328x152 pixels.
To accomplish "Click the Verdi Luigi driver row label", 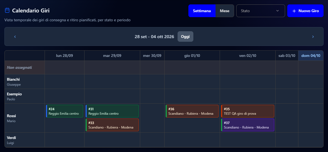I will pos(25,140).
